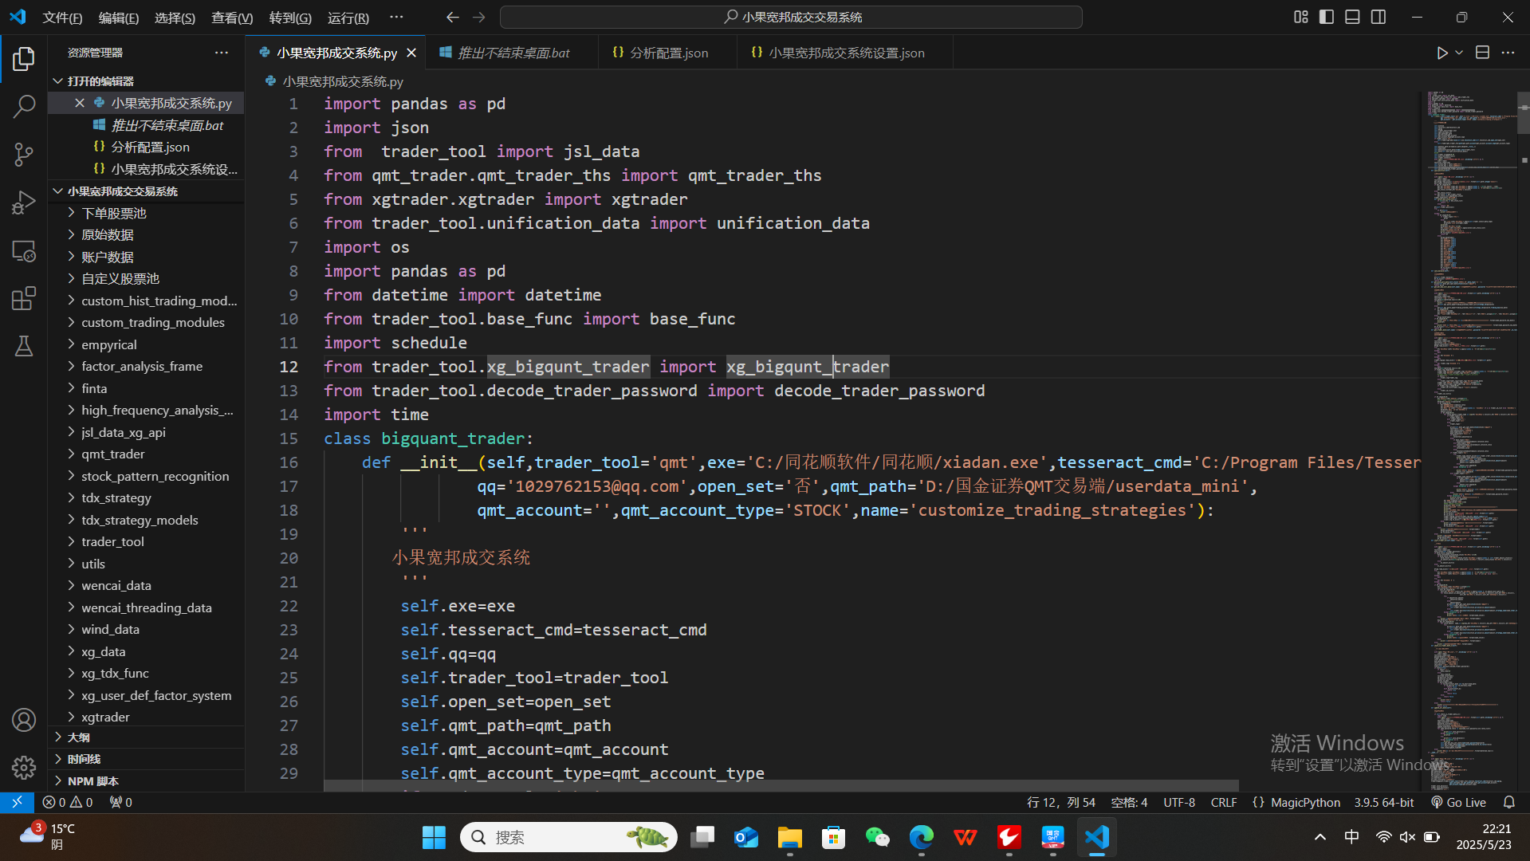
Task: Open the Manage gear settings icon
Action: click(x=24, y=767)
